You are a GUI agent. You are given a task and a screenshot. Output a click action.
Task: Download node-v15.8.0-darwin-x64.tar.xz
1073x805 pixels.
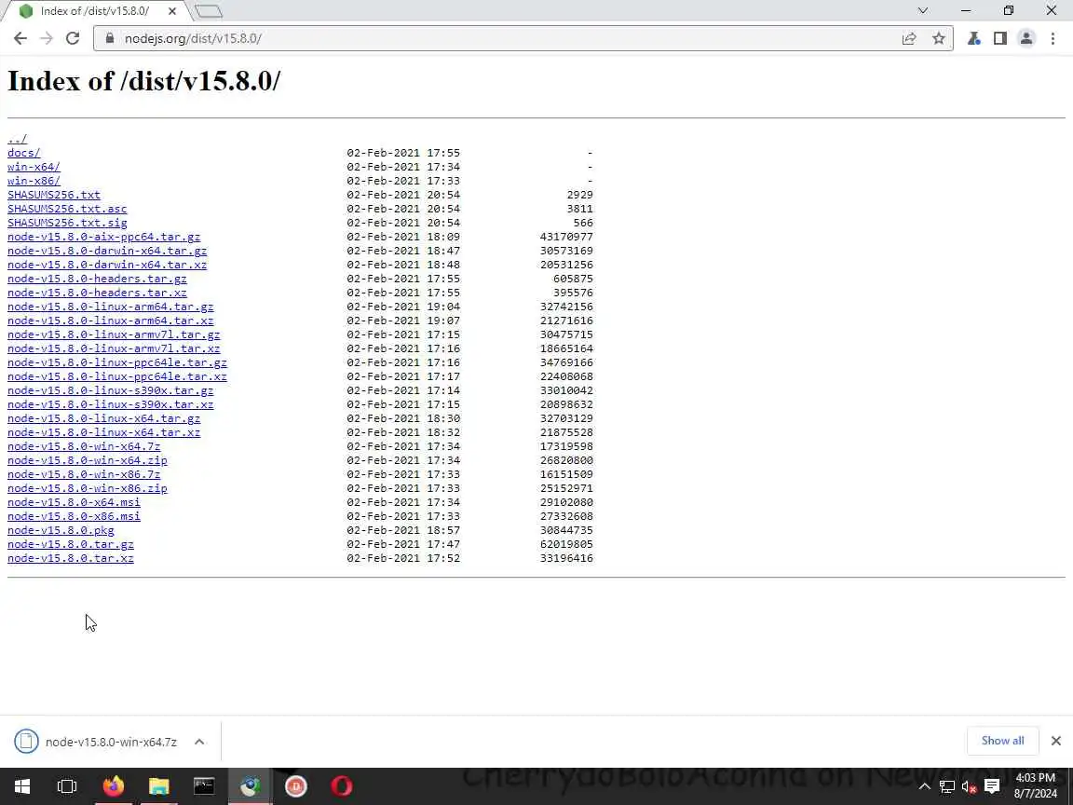107,265
